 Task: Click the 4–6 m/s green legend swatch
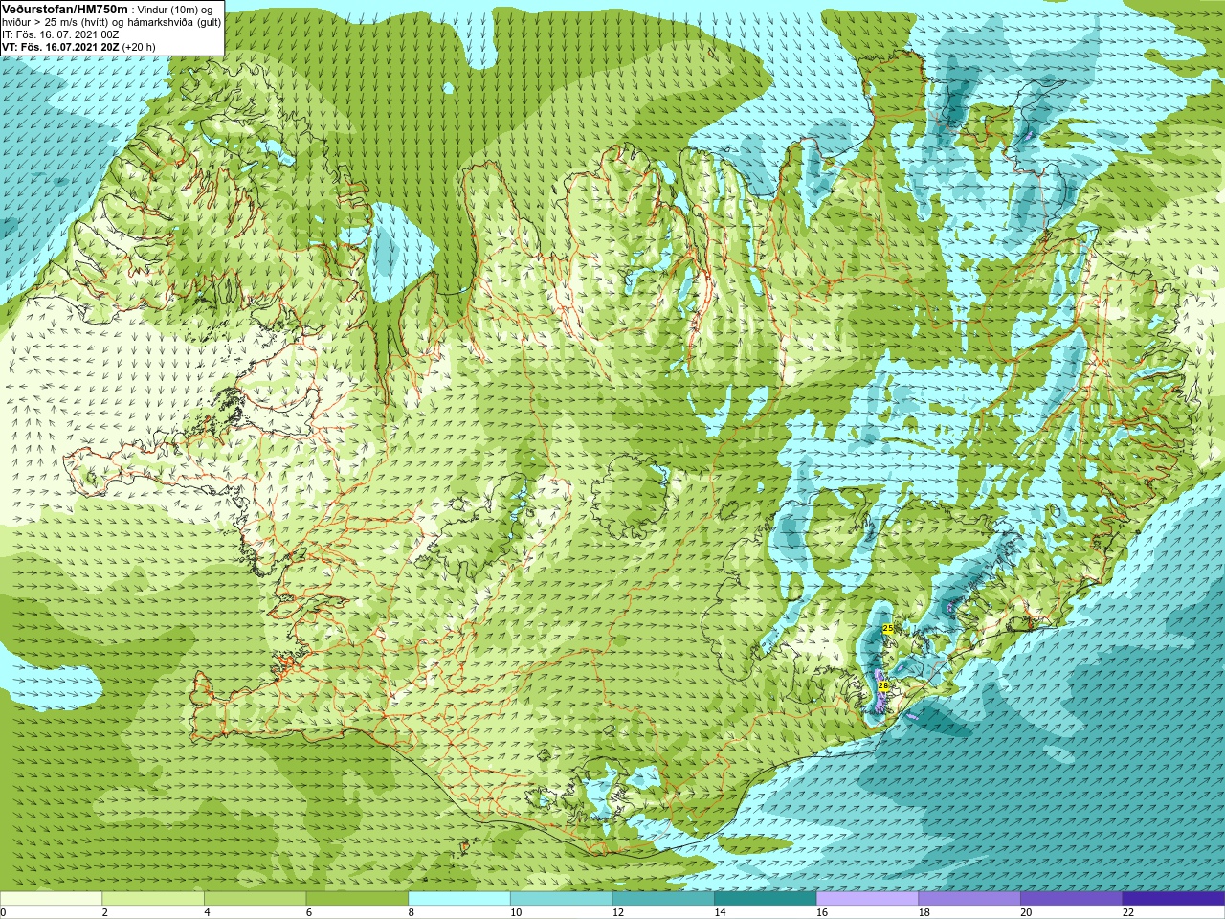click(x=255, y=899)
